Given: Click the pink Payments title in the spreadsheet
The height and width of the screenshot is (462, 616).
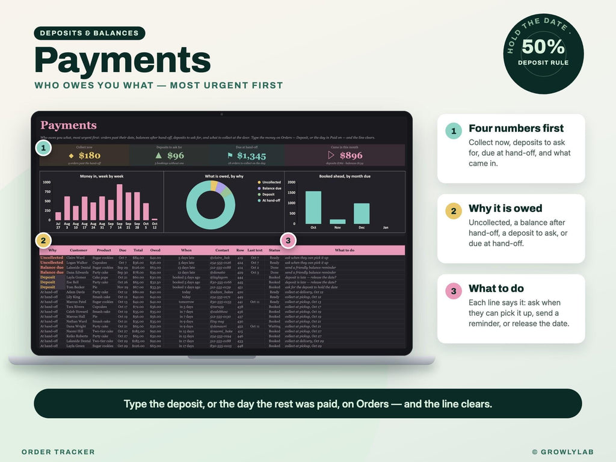Looking at the screenshot, I should pyautogui.click(x=69, y=125).
